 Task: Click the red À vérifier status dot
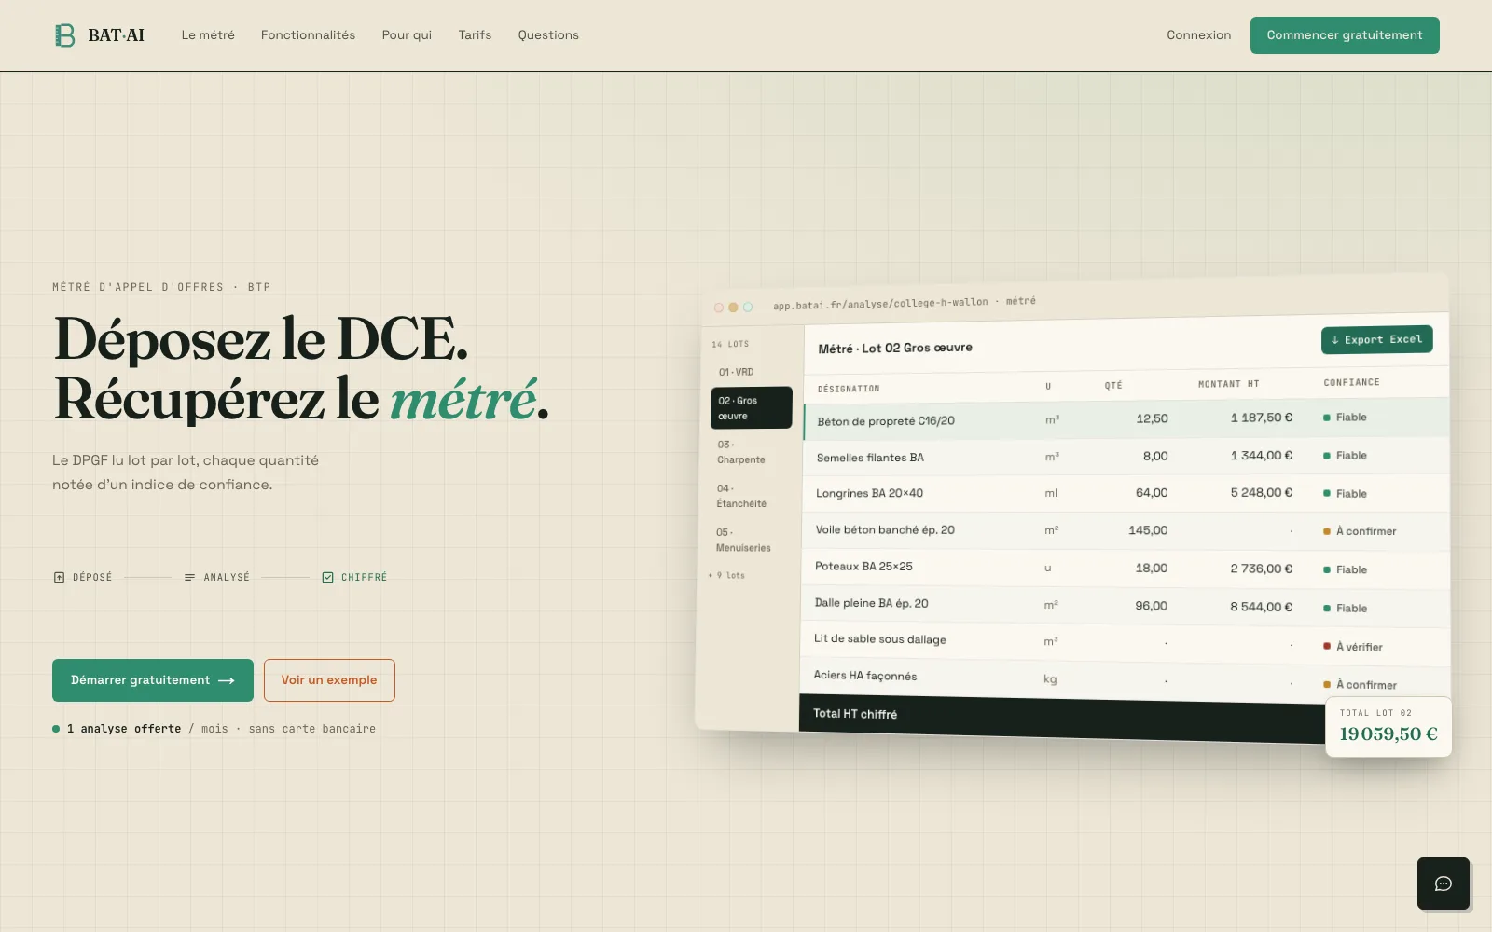1327,646
